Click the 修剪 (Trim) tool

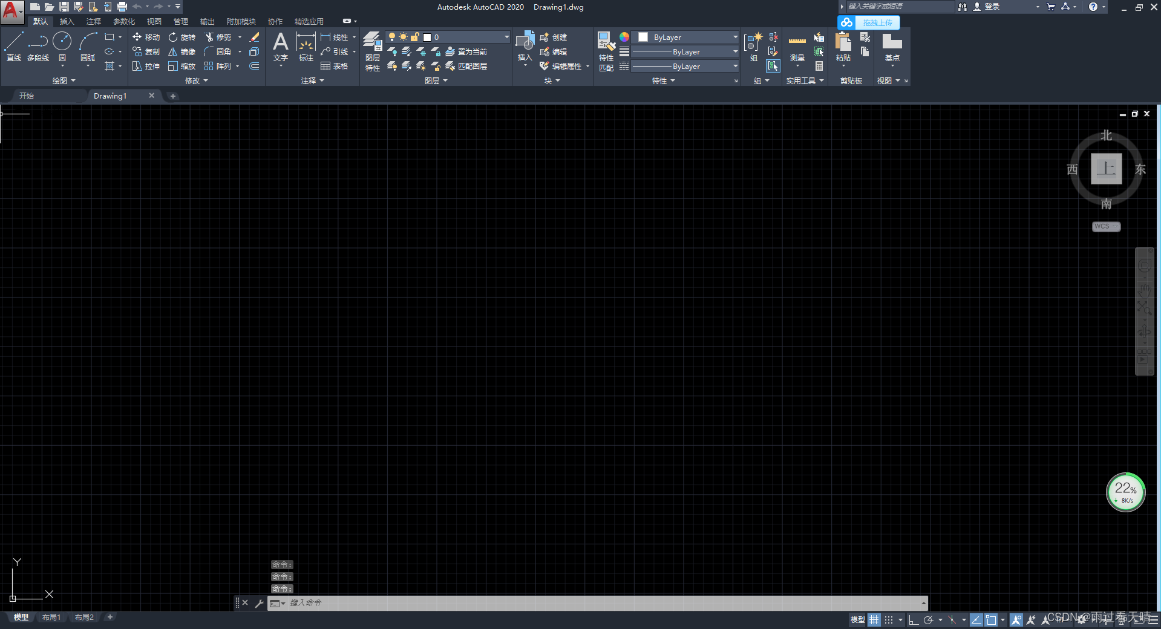point(218,37)
